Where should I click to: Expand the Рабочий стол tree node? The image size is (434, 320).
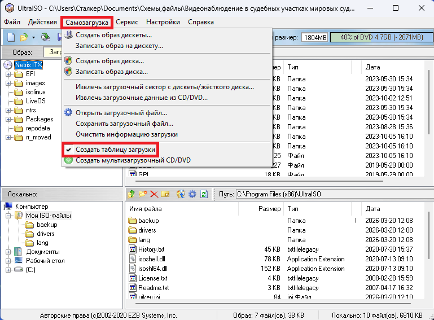coord(8,261)
